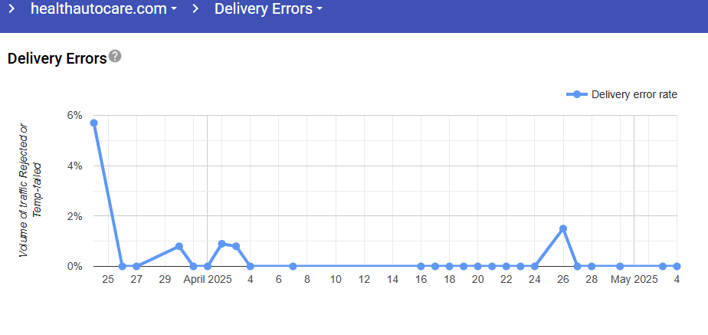The image size is (708, 335).
Task: Open the Delivery Errors help question-mark icon
Action: coord(115,56)
